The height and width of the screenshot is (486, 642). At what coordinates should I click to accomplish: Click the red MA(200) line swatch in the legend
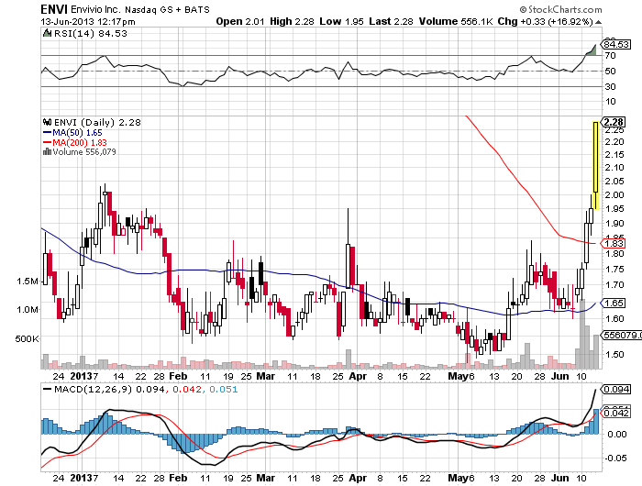pyautogui.click(x=47, y=142)
